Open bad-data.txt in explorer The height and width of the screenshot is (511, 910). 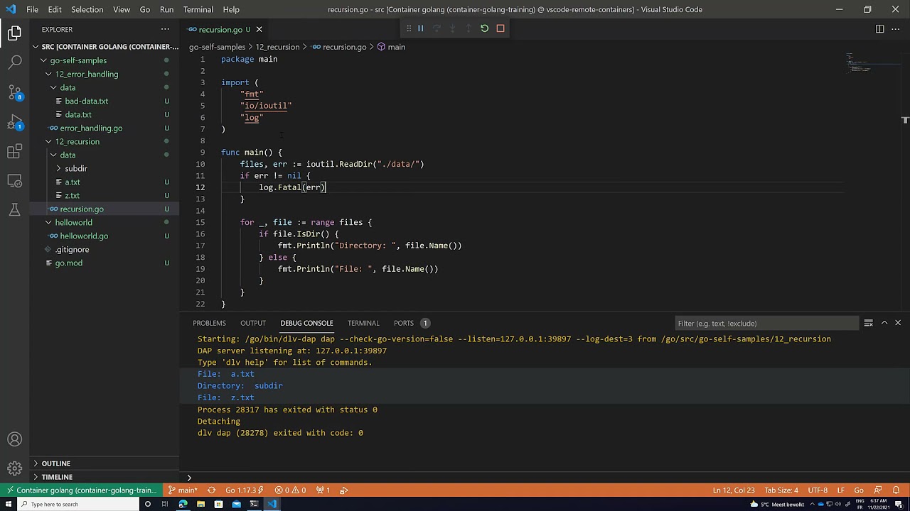pyautogui.click(x=104, y=101)
